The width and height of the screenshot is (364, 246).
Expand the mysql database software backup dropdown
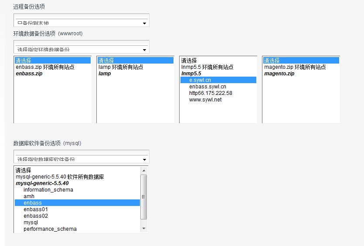pyautogui.click(x=81, y=159)
